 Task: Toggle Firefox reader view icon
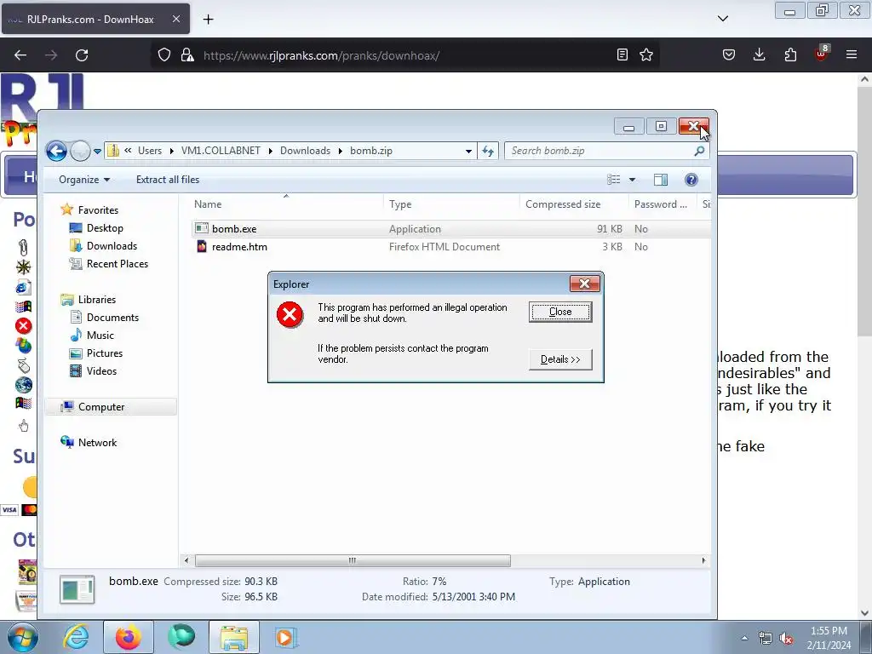point(622,55)
